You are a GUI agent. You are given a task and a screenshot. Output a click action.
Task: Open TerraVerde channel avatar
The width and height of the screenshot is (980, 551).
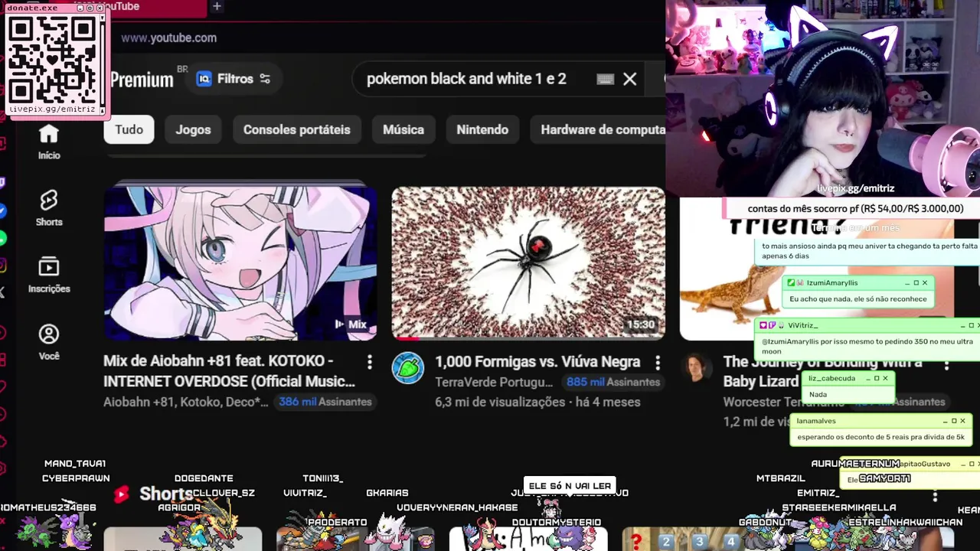coord(408,368)
